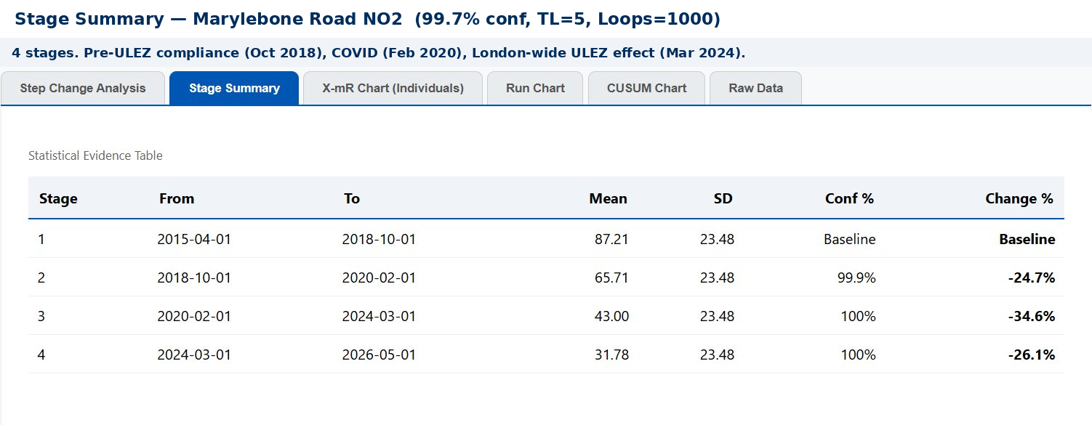
Task: Select the 2020-02-01 To date in stage 2
Action: [379, 278]
